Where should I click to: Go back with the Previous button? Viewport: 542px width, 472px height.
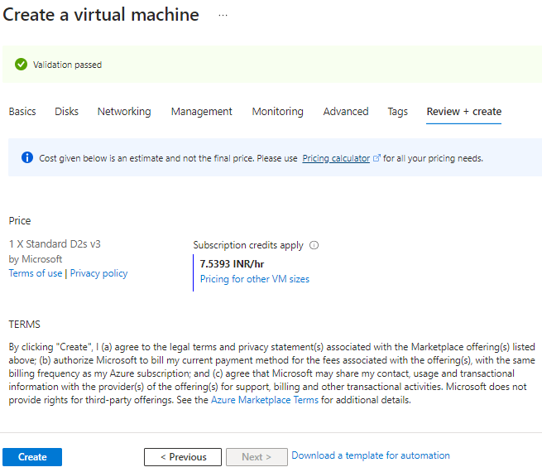click(x=183, y=457)
